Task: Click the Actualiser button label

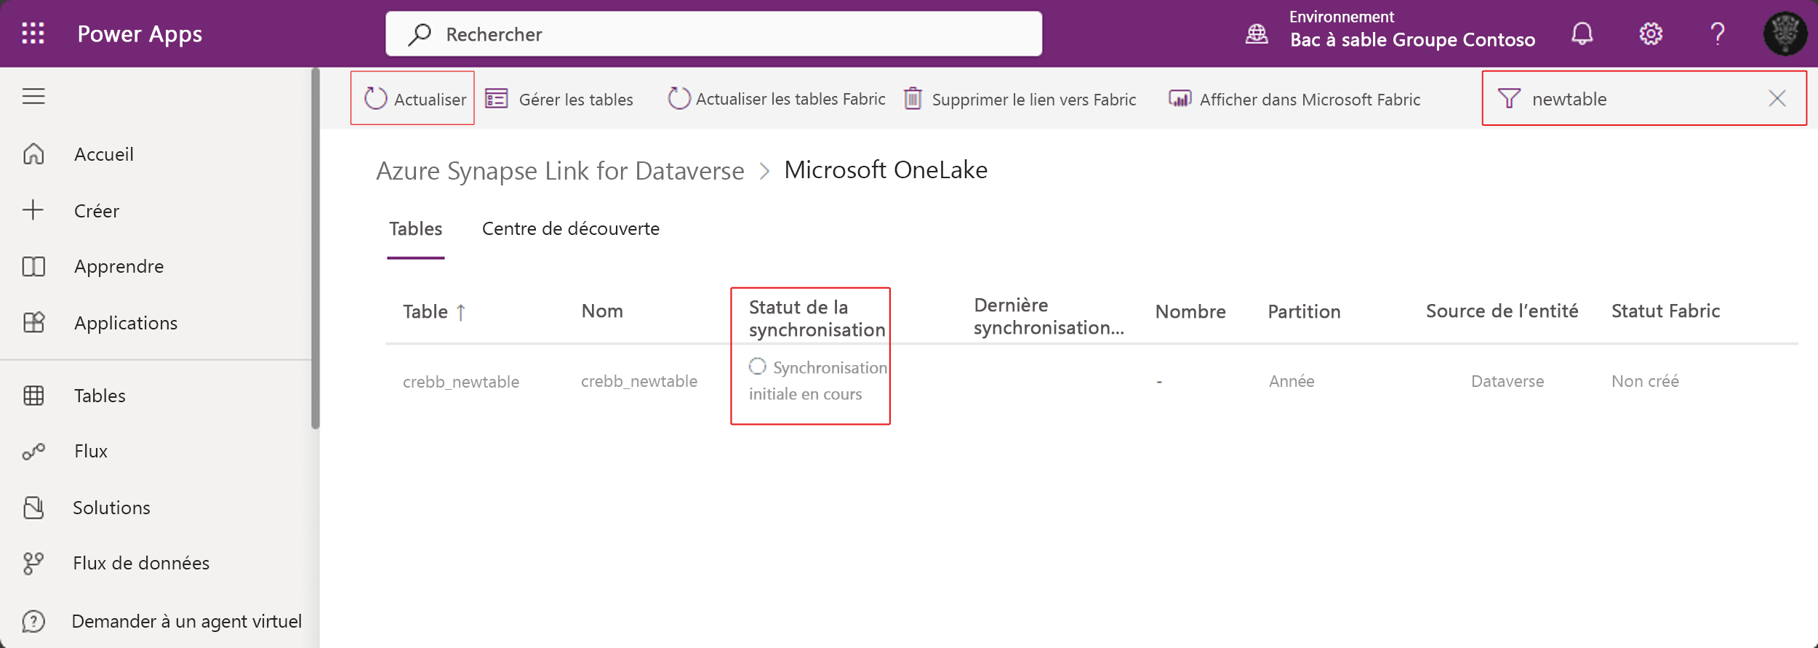Action: tap(430, 99)
